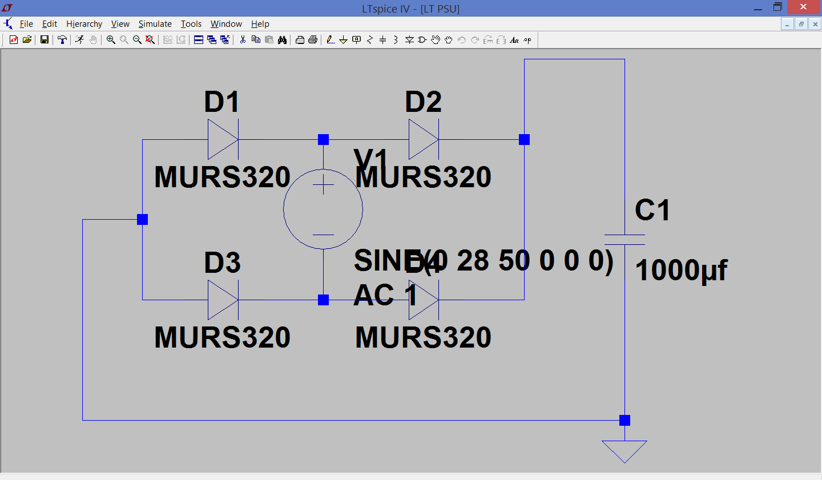Select the Move open-hand tool

(436, 40)
